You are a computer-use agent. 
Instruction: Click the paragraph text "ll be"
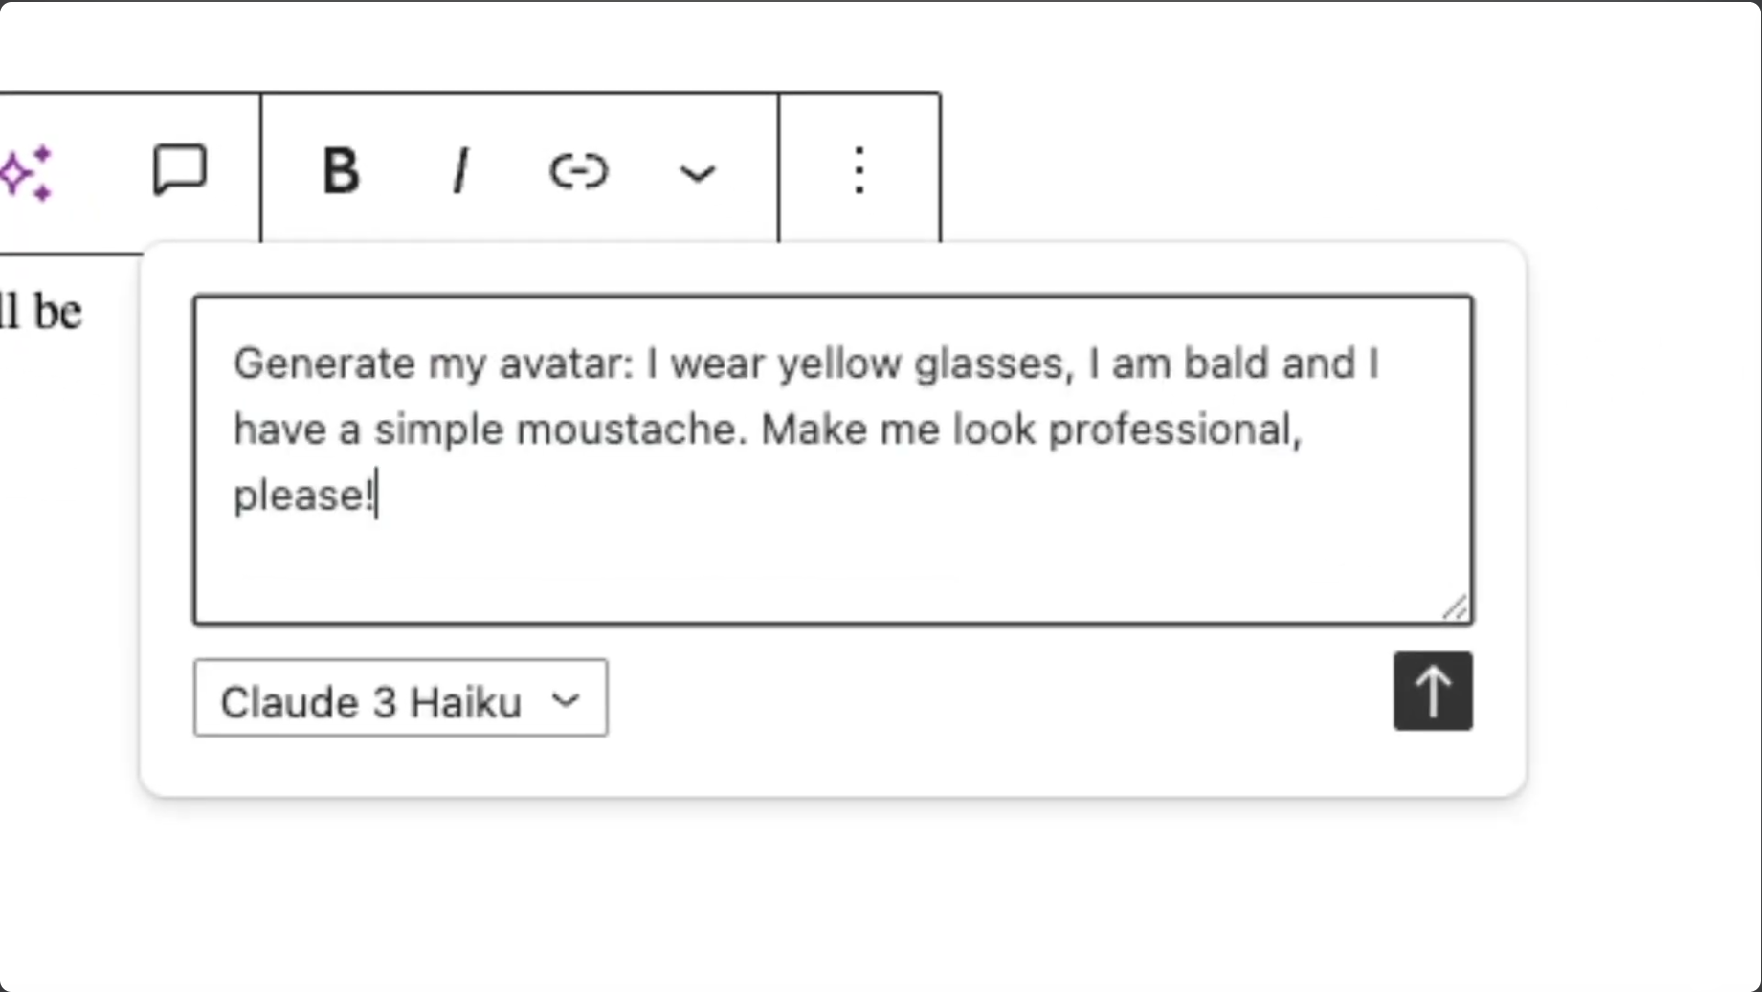click(42, 312)
